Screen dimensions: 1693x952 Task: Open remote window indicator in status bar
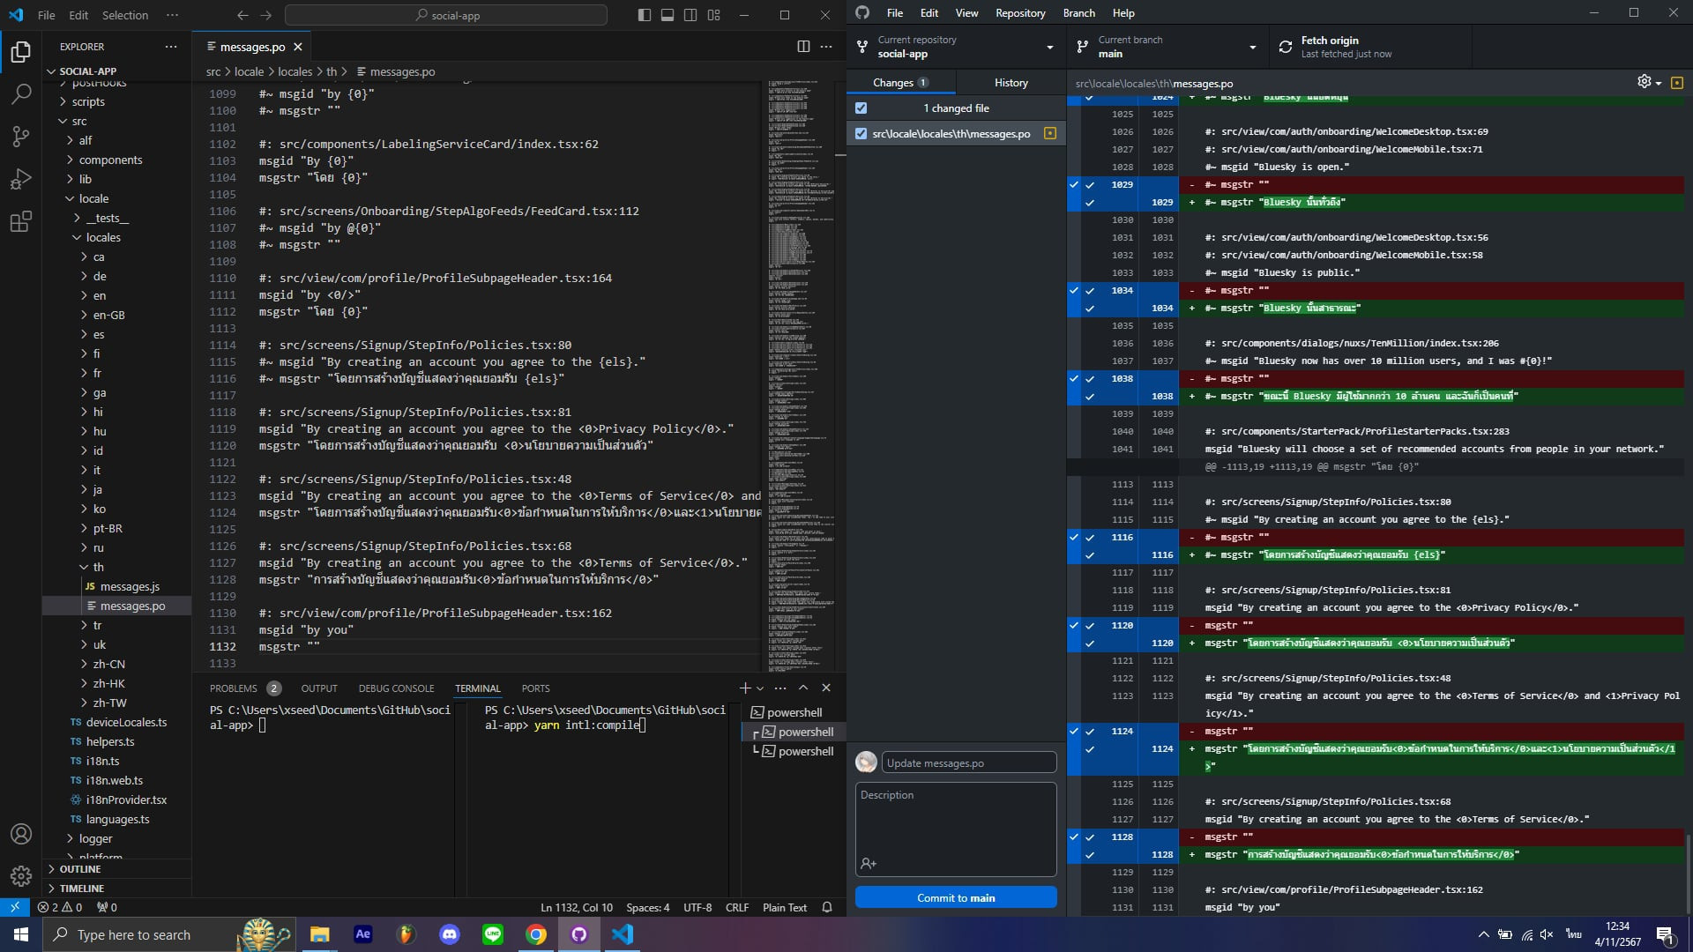pos(15,907)
